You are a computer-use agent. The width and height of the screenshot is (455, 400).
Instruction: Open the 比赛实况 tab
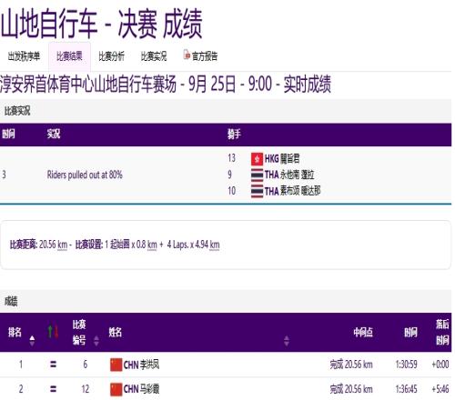click(x=154, y=56)
